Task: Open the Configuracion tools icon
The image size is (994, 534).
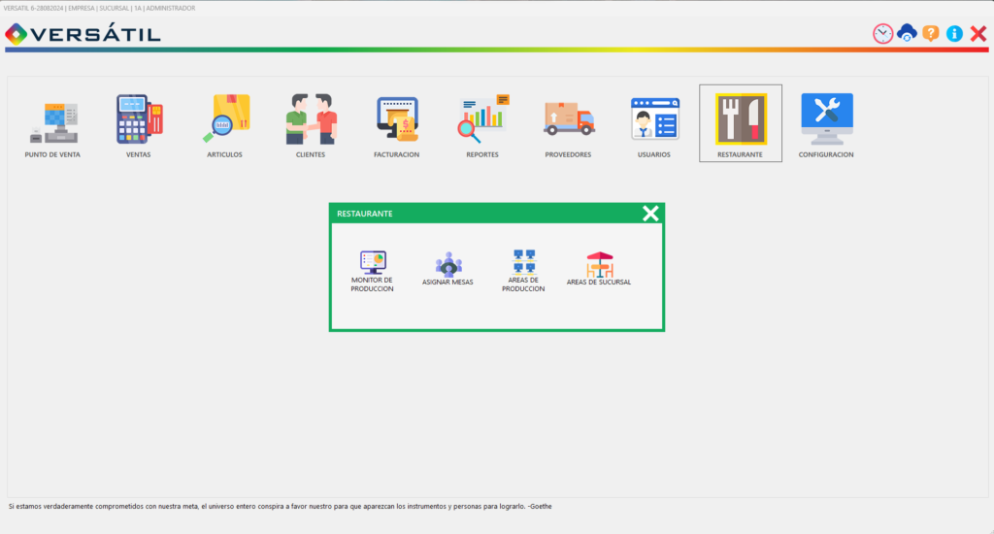Action: 827,119
